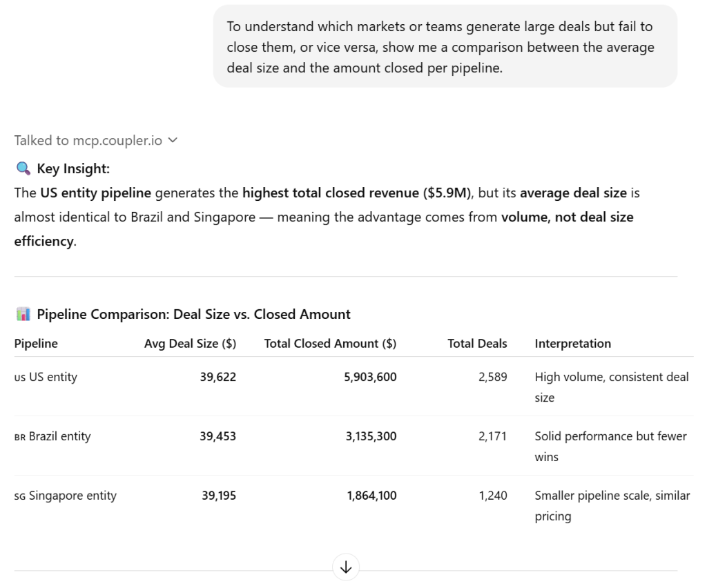Click the 1,240 total deals value
The height and width of the screenshot is (586, 707).
point(492,496)
